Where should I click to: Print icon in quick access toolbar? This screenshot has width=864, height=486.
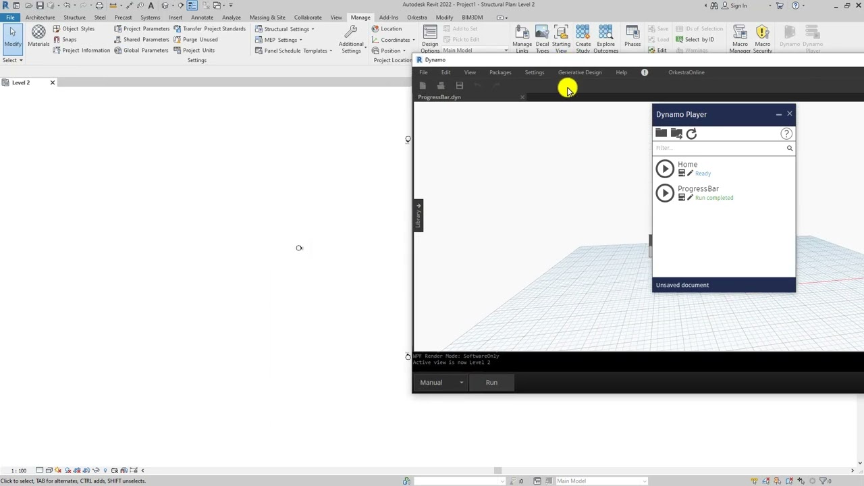(x=99, y=5)
